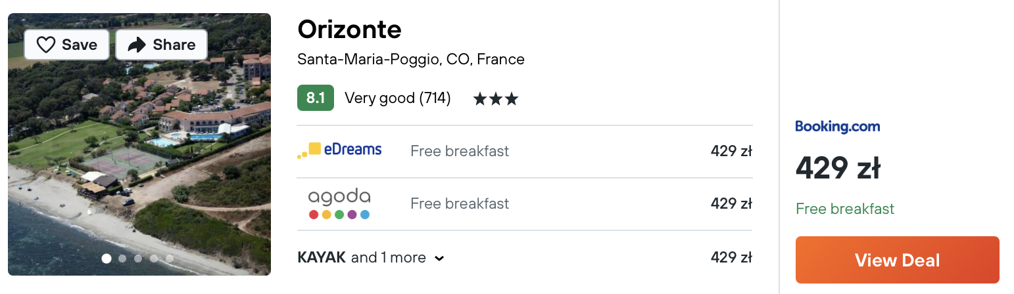The height and width of the screenshot is (294, 1014).
Task: Click the three-star rating icons
Action: [496, 99]
